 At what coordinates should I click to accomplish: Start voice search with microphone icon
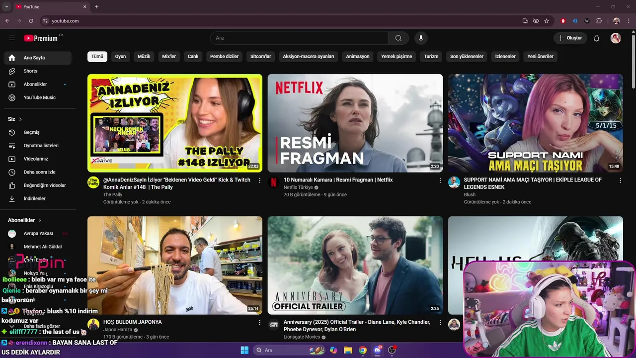pos(420,38)
